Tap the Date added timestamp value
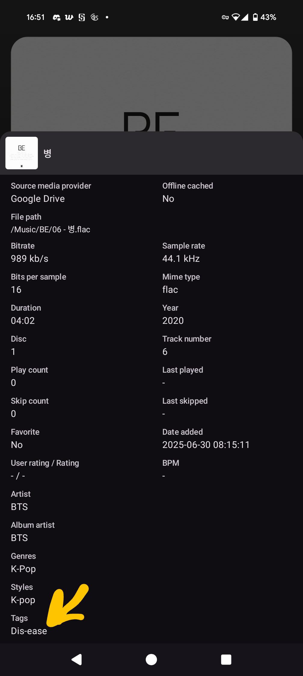 pyautogui.click(x=206, y=445)
